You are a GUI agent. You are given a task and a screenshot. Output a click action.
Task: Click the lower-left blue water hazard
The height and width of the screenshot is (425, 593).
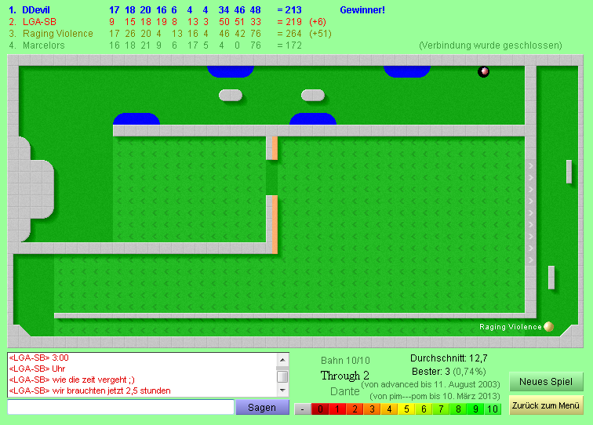tap(136, 119)
